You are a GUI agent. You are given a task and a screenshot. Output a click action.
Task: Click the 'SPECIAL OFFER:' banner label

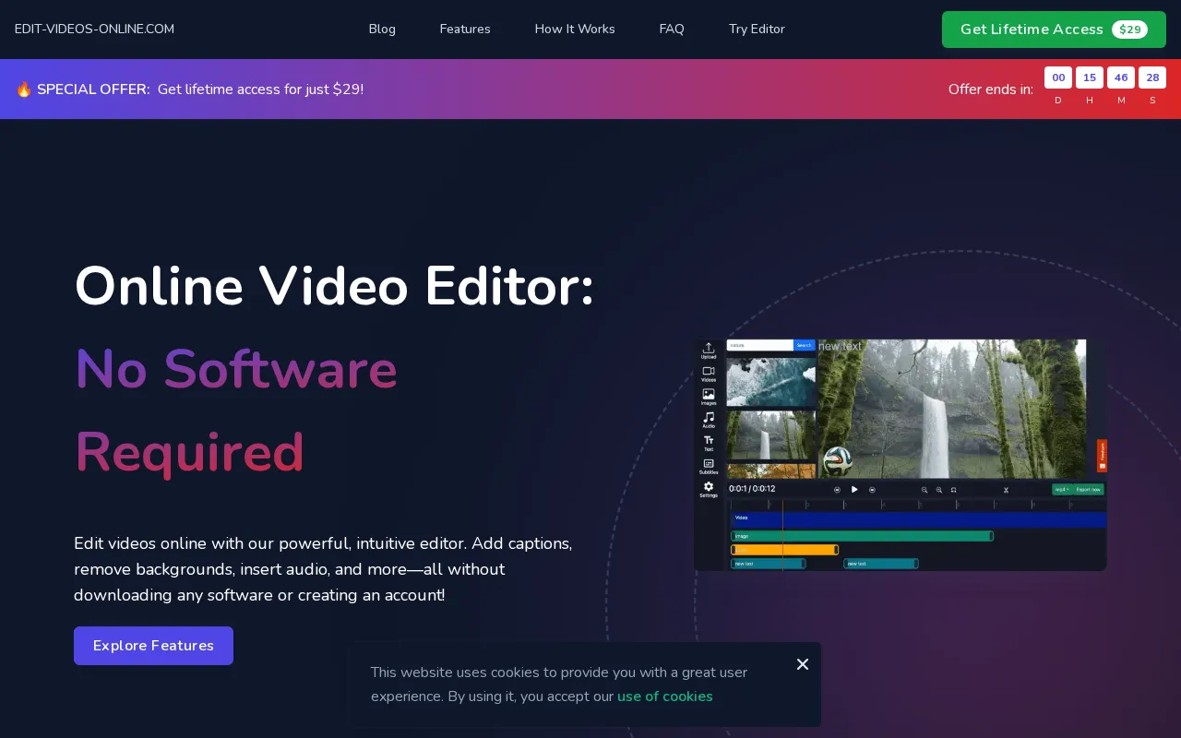coord(93,89)
